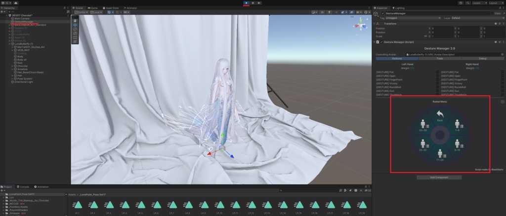Click the Hierarchy search field
The height and width of the screenshot is (216, 506).
click(36, 11)
